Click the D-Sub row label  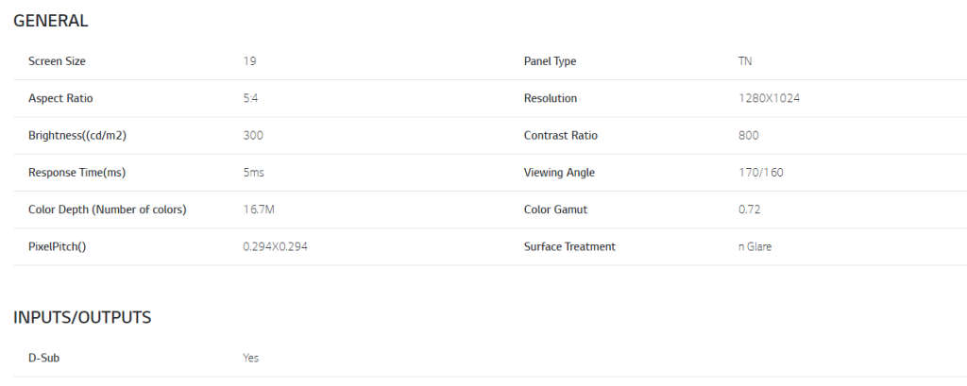click(x=44, y=358)
